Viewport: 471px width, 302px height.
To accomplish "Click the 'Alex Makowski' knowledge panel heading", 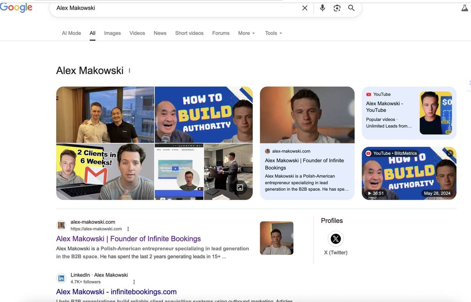I will coord(90,71).
